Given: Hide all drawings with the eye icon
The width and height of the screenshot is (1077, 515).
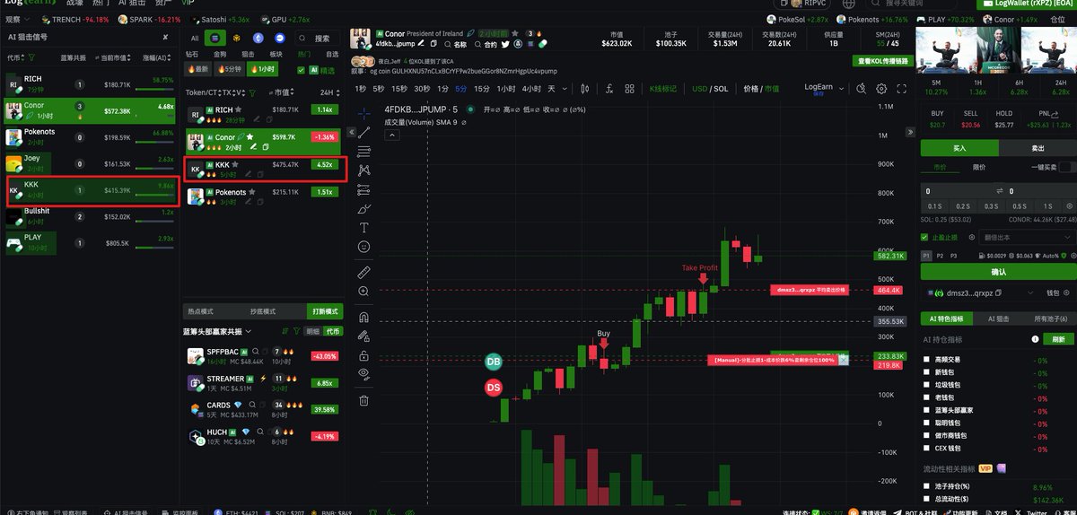Looking at the screenshot, I should [x=363, y=373].
